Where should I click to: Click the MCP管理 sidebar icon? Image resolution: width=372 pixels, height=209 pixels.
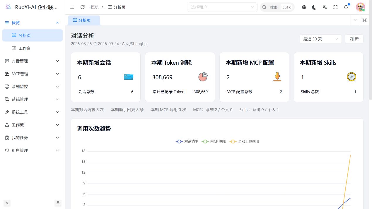coord(7,74)
